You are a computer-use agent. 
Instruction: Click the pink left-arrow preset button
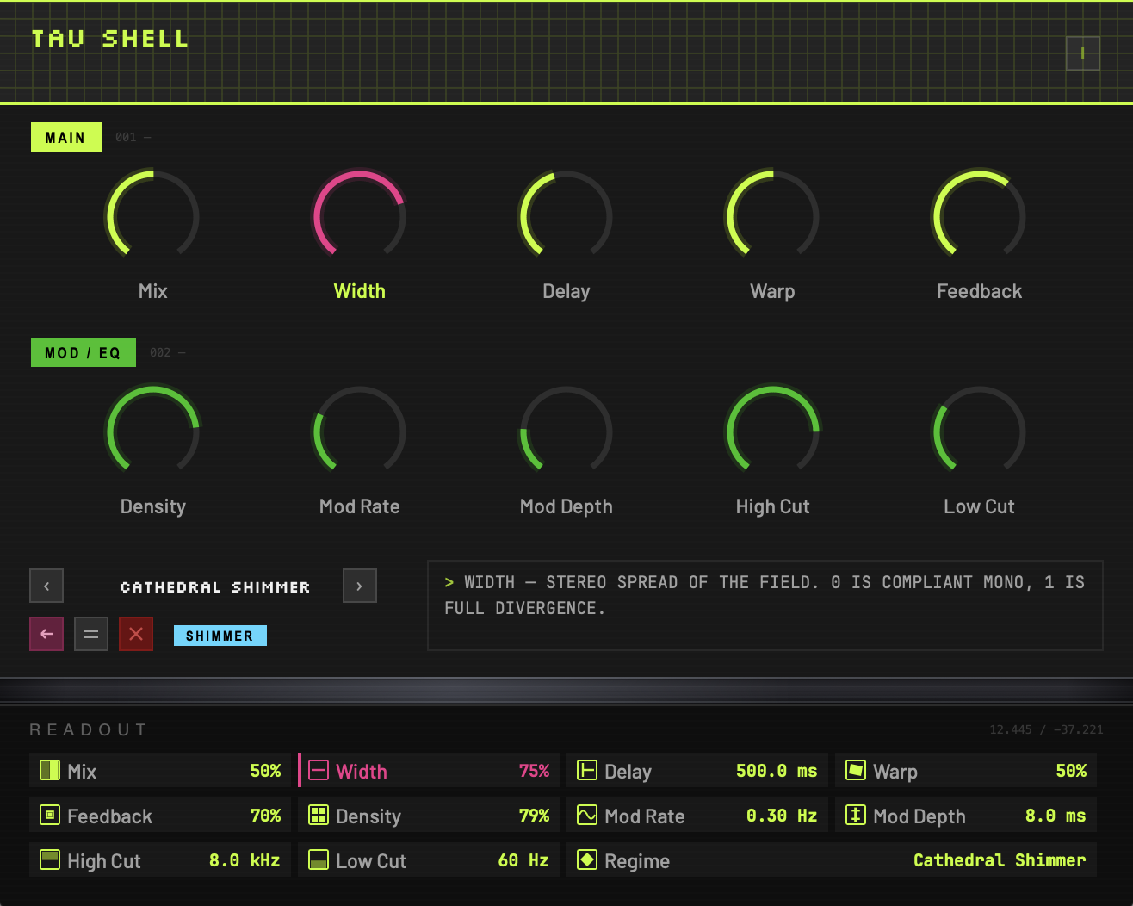pos(46,634)
